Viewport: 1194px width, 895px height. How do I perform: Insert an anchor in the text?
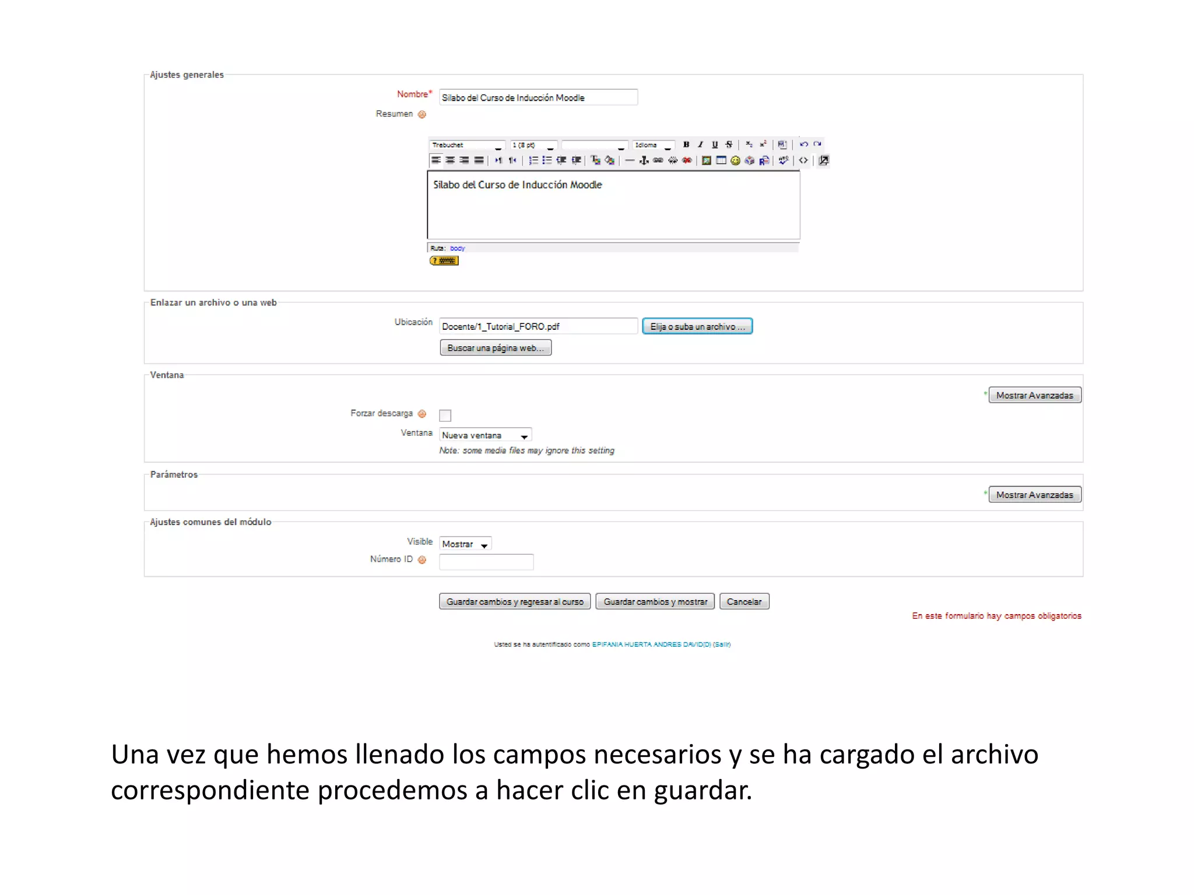pyautogui.click(x=644, y=160)
